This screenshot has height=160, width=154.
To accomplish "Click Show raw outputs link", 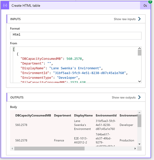I will [x=124, y=97].
